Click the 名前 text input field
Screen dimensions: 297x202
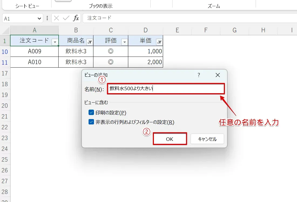[x=166, y=88]
